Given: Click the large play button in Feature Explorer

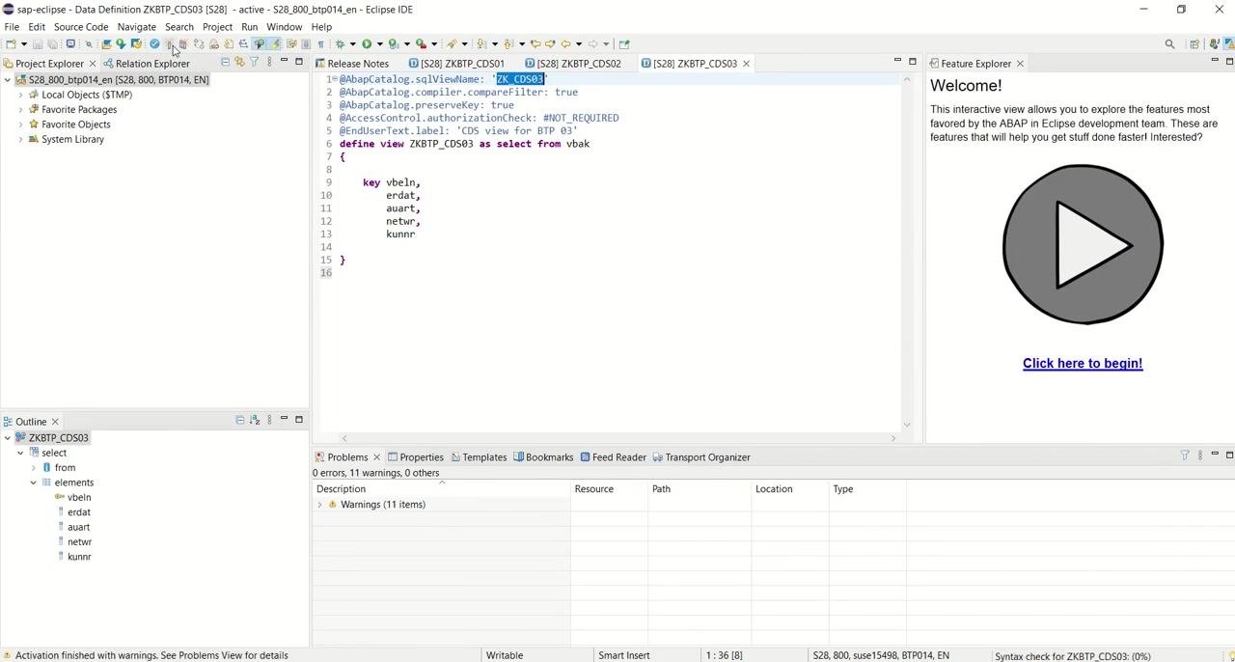Looking at the screenshot, I should click(1083, 244).
